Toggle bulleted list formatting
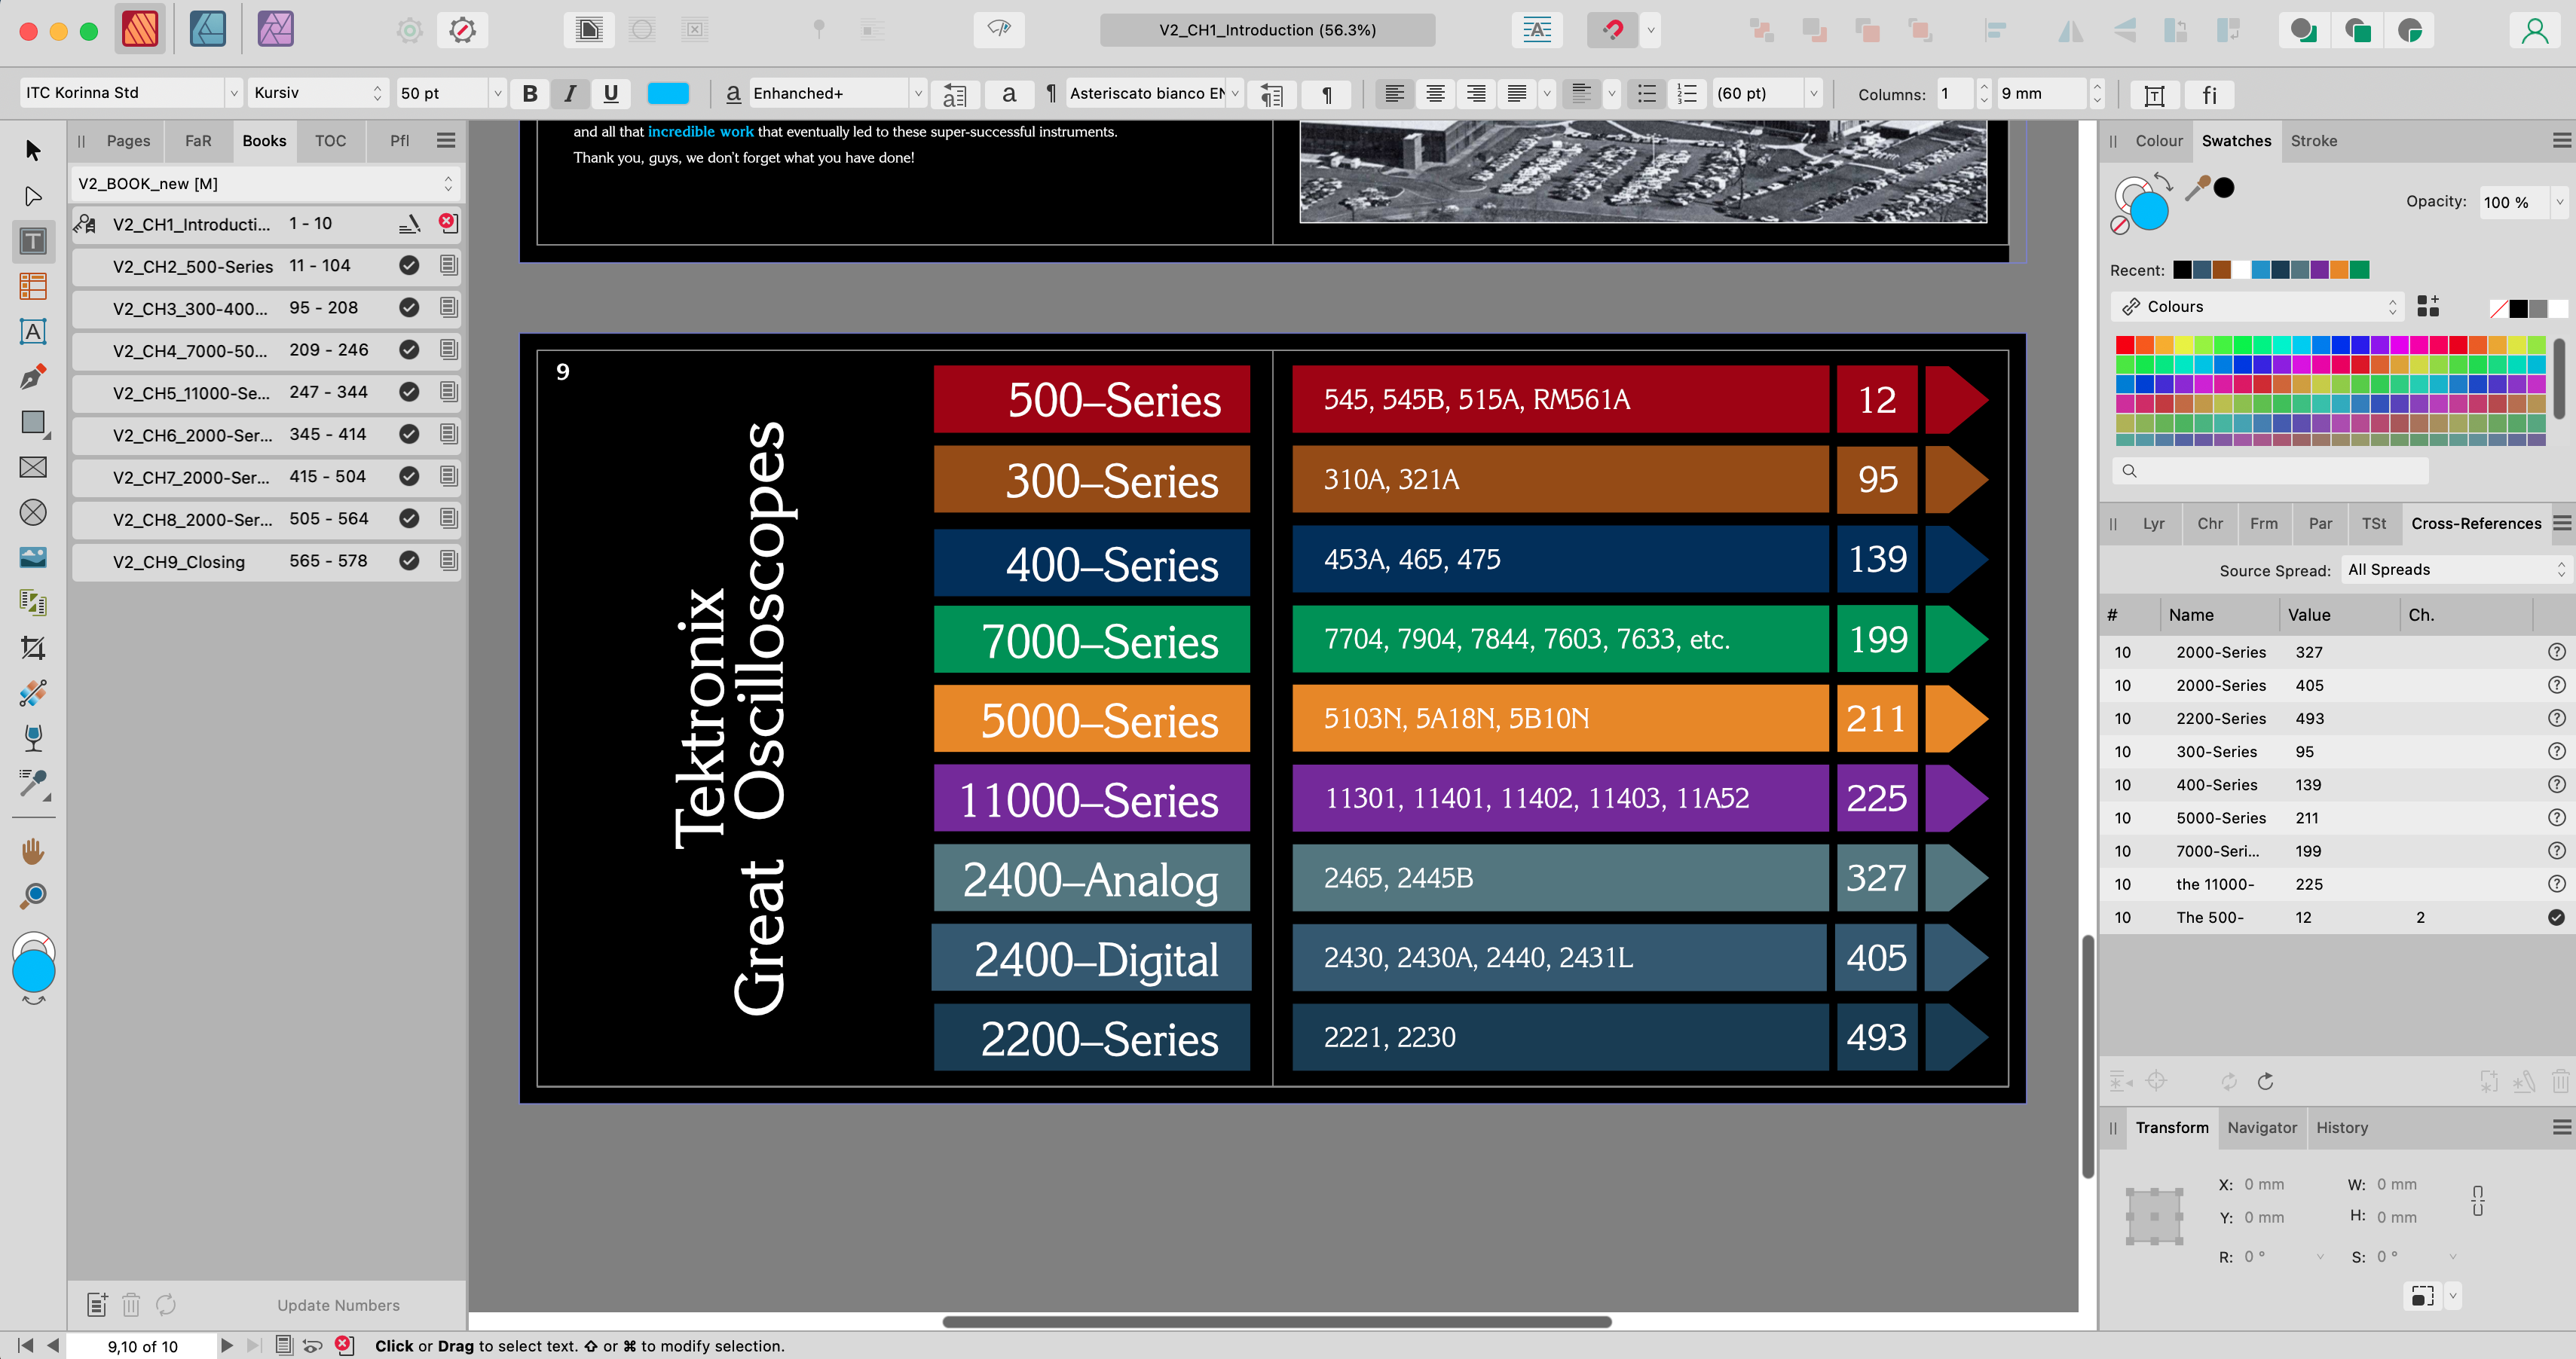This screenshot has height=1359, width=2576. (1646, 94)
